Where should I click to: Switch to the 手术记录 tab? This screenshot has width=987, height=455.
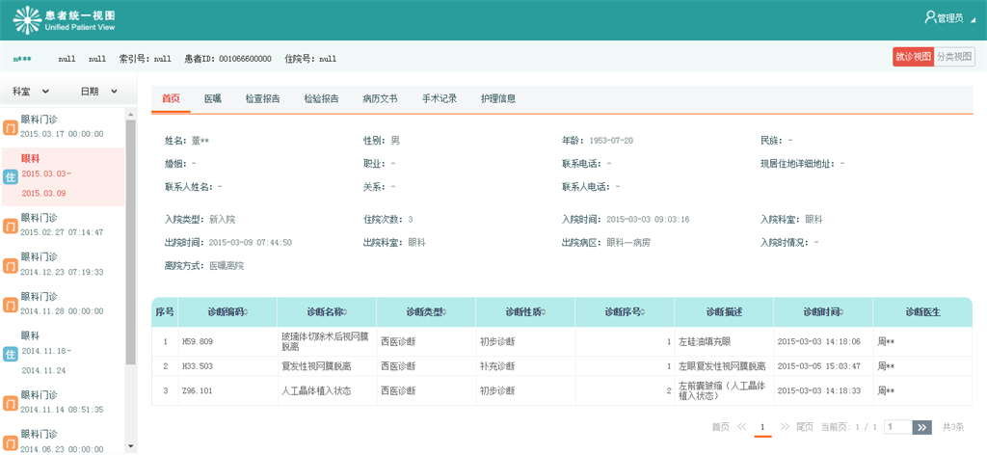(440, 98)
